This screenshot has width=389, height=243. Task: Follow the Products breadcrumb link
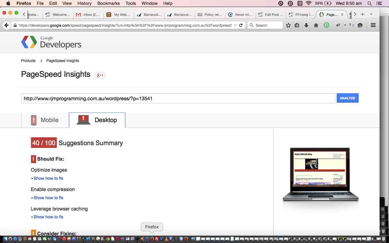click(28, 61)
